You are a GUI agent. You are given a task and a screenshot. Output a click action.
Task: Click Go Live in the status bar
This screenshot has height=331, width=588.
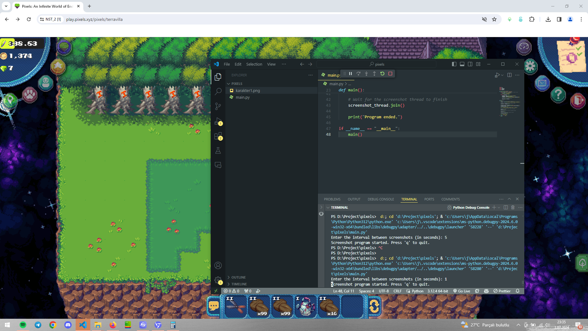click(x=462, y=291)
